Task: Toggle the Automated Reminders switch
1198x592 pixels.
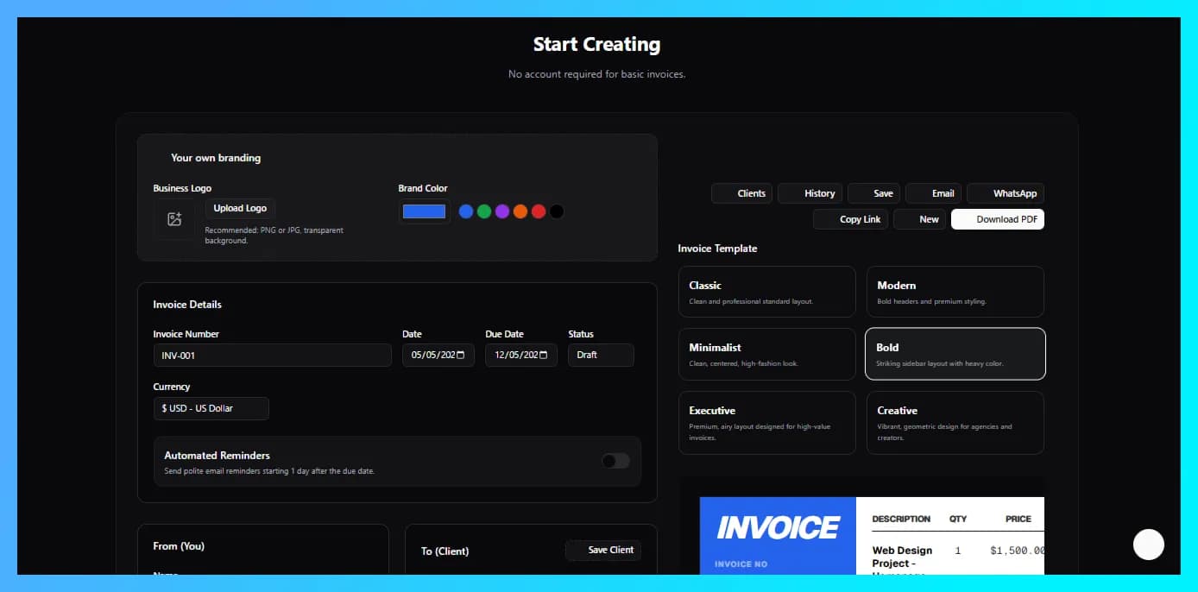Action: pyautogui.click(x=616, y=461)
